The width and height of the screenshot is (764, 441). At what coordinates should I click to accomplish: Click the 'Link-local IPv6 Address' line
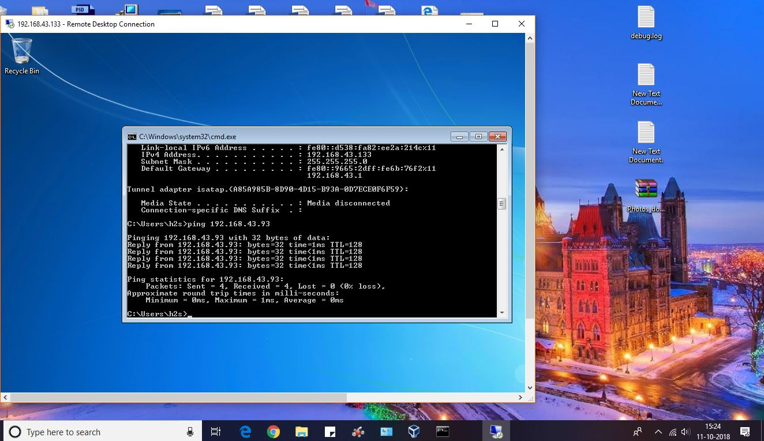point(289,148)
